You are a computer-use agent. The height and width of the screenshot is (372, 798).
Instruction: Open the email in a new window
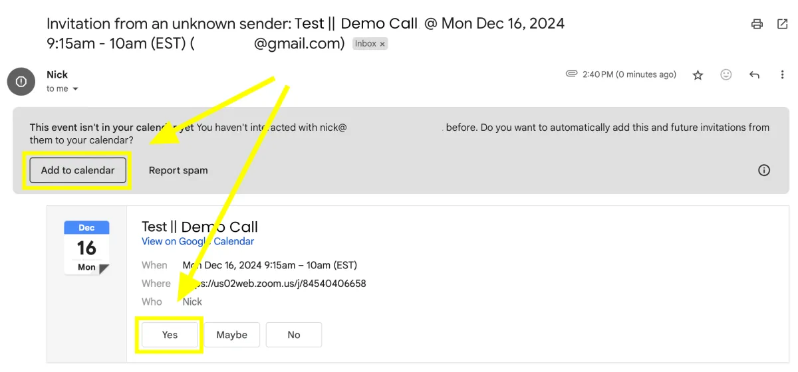pos(782,24)
